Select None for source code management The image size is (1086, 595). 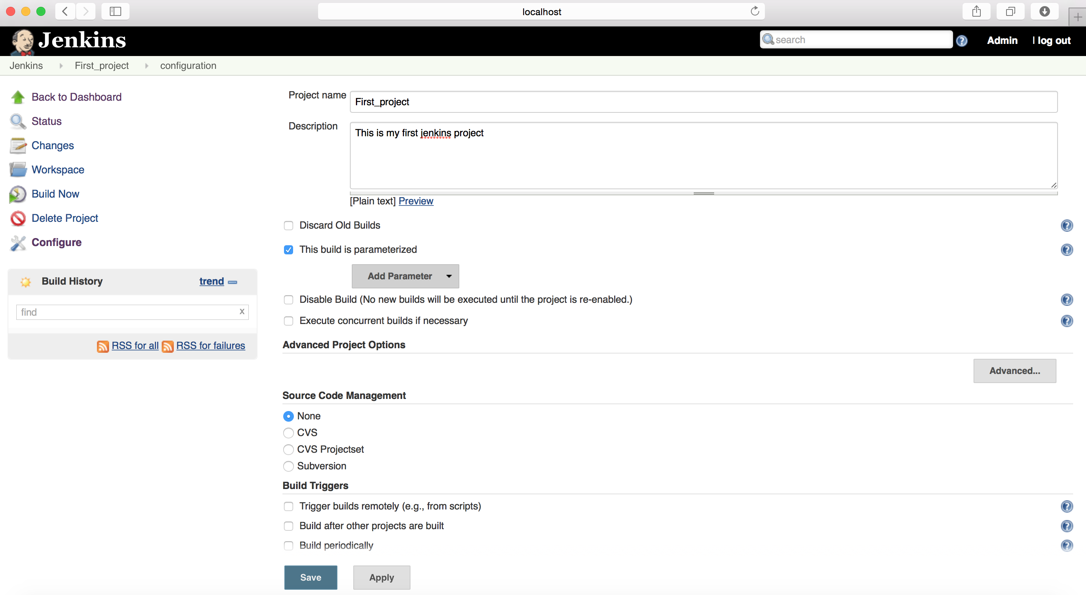pos(289,416)
